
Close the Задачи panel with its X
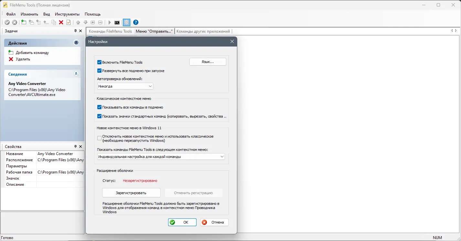[81, 31]
